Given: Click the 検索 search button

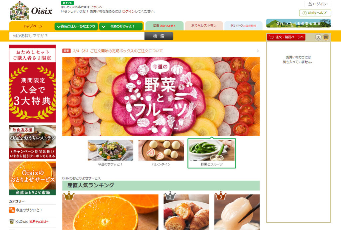Looking at the screenshot, I should coord(159,36).
